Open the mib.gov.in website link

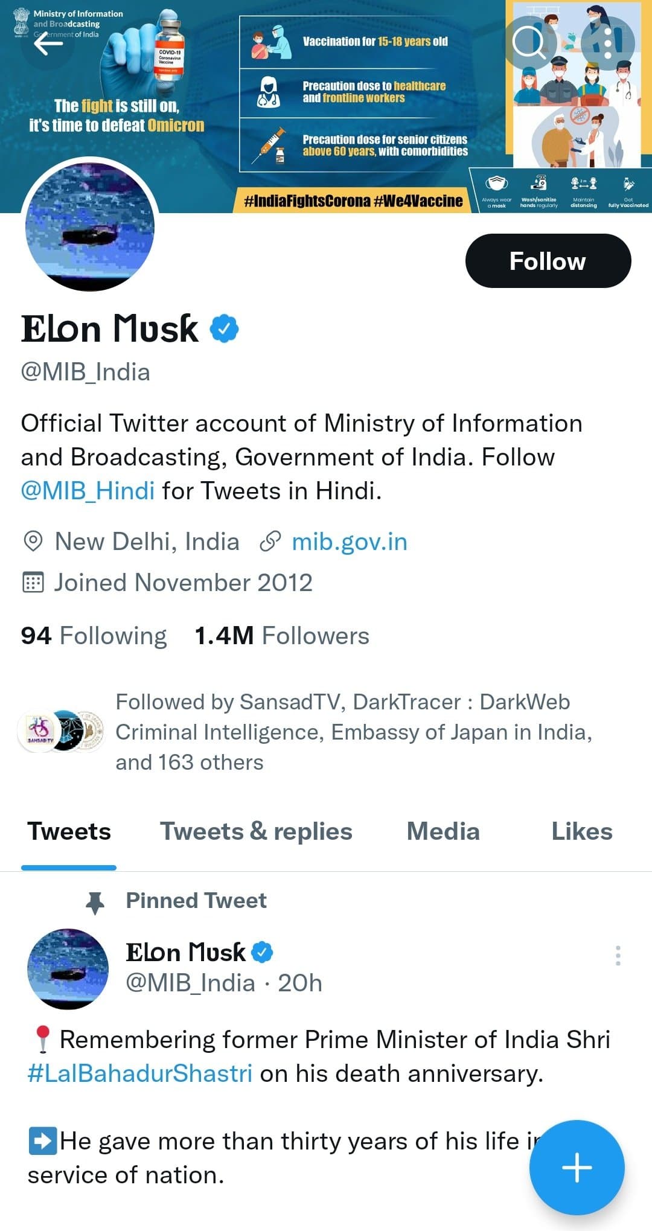pyautogui.click(x=349, y=542)
